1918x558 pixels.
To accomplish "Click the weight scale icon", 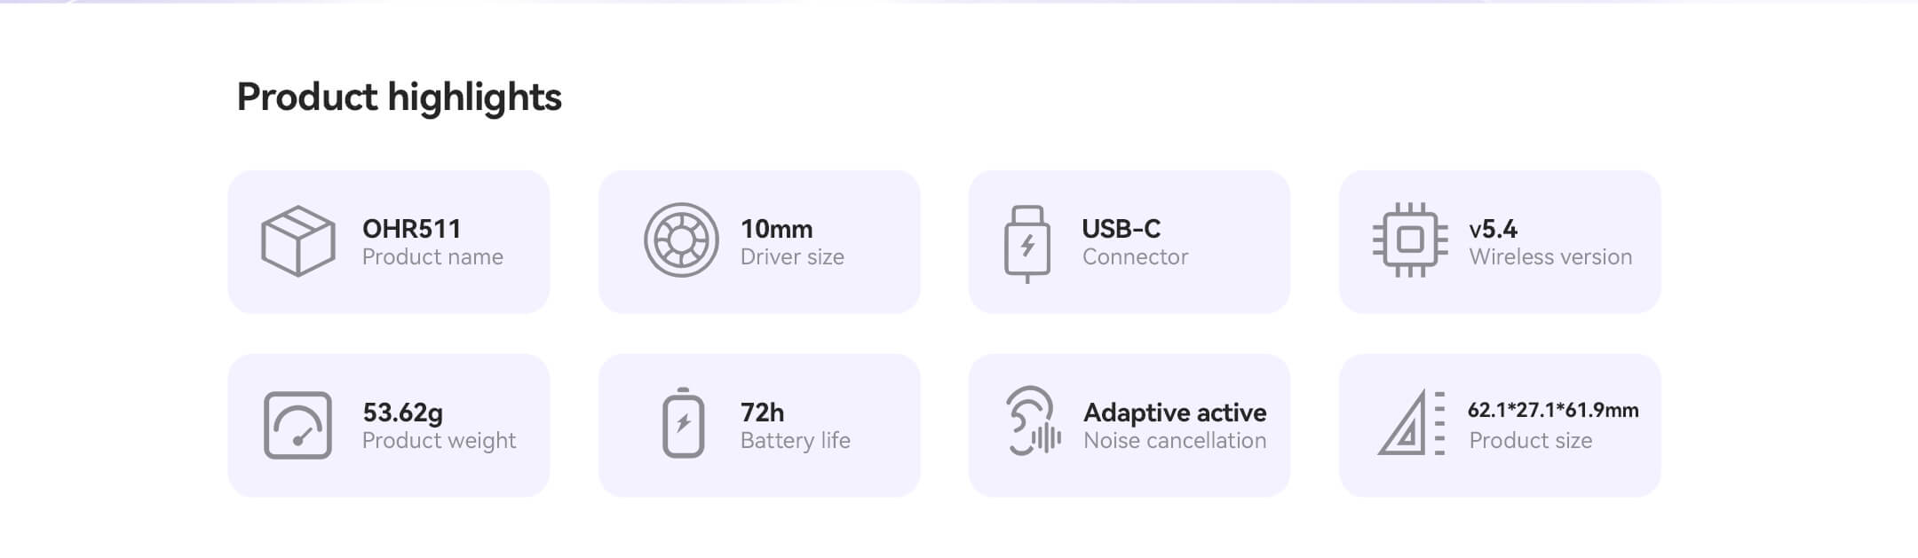I will (x=297, y=426).
